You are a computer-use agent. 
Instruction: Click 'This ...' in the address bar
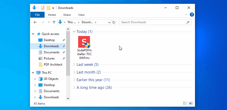click(72, 22)
